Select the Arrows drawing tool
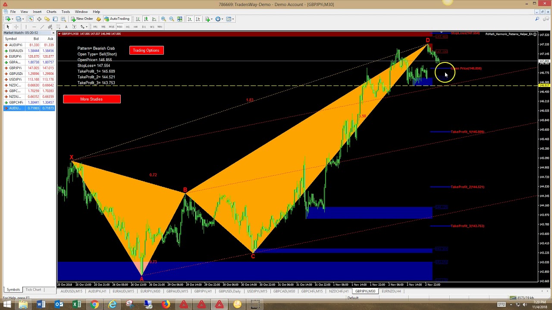 tap(82, 27)
